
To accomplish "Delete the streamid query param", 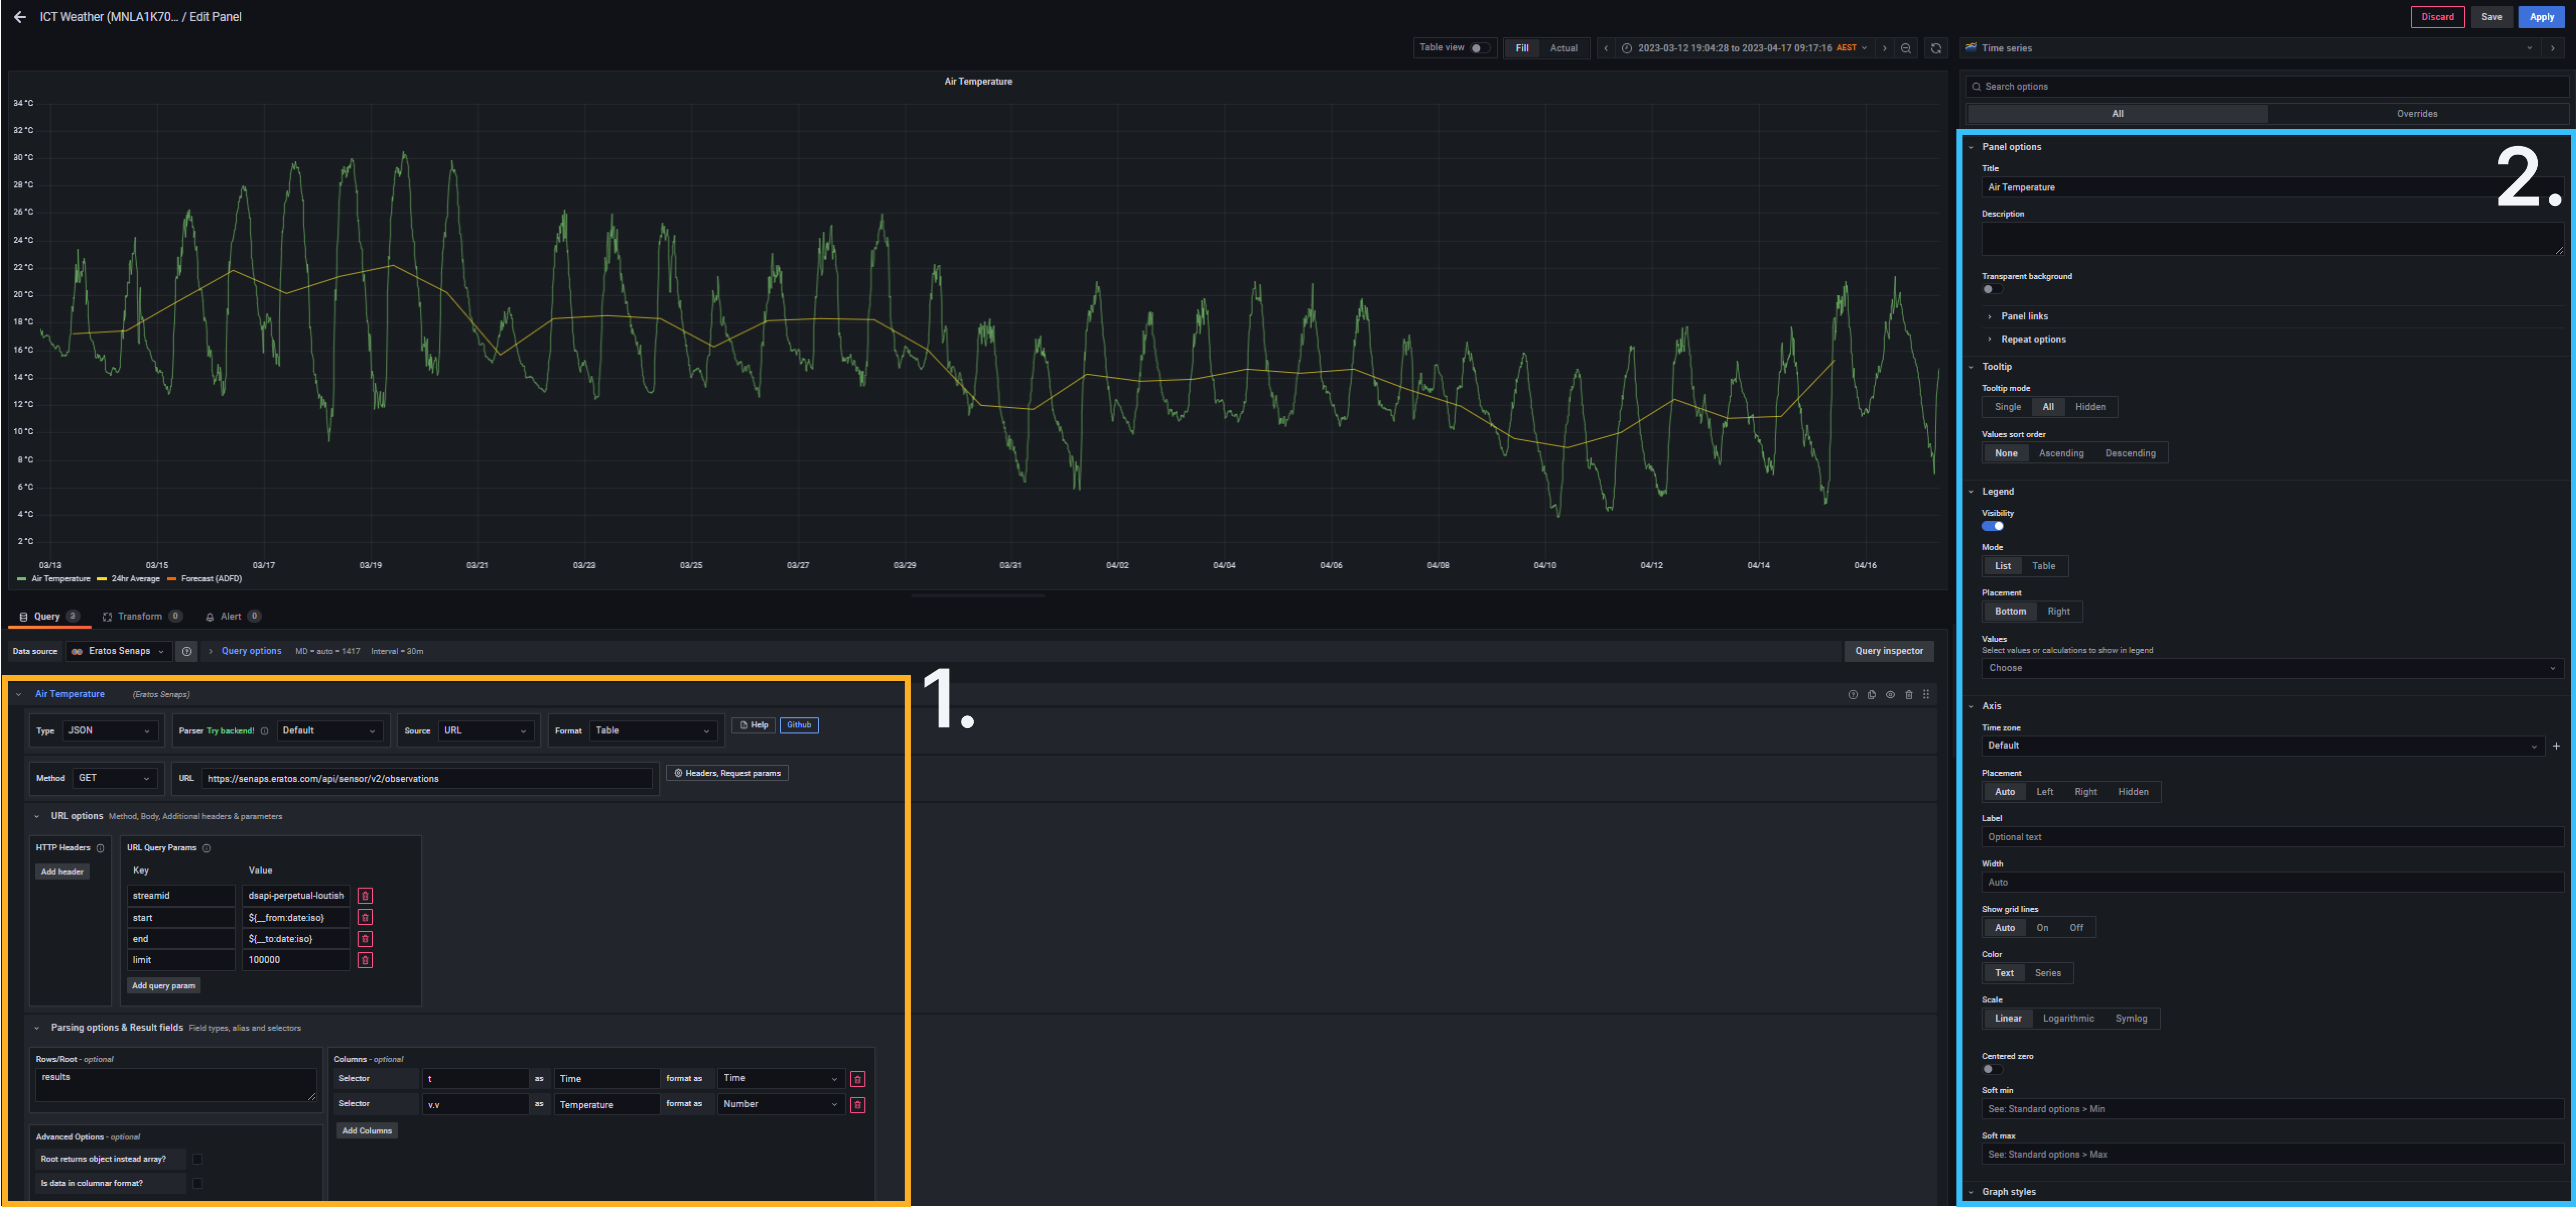I will click(x=365, y=896).
